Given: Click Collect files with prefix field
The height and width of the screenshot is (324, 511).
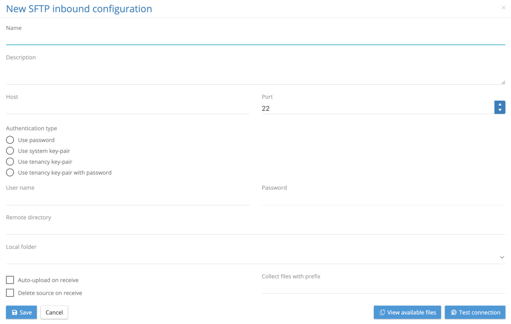Looking at the screenshot, I should click(383, 287).
